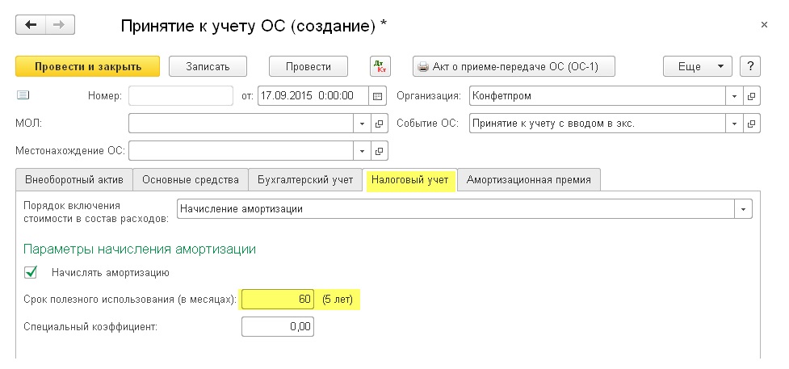Open help with the question mark button

click(750, 66)
